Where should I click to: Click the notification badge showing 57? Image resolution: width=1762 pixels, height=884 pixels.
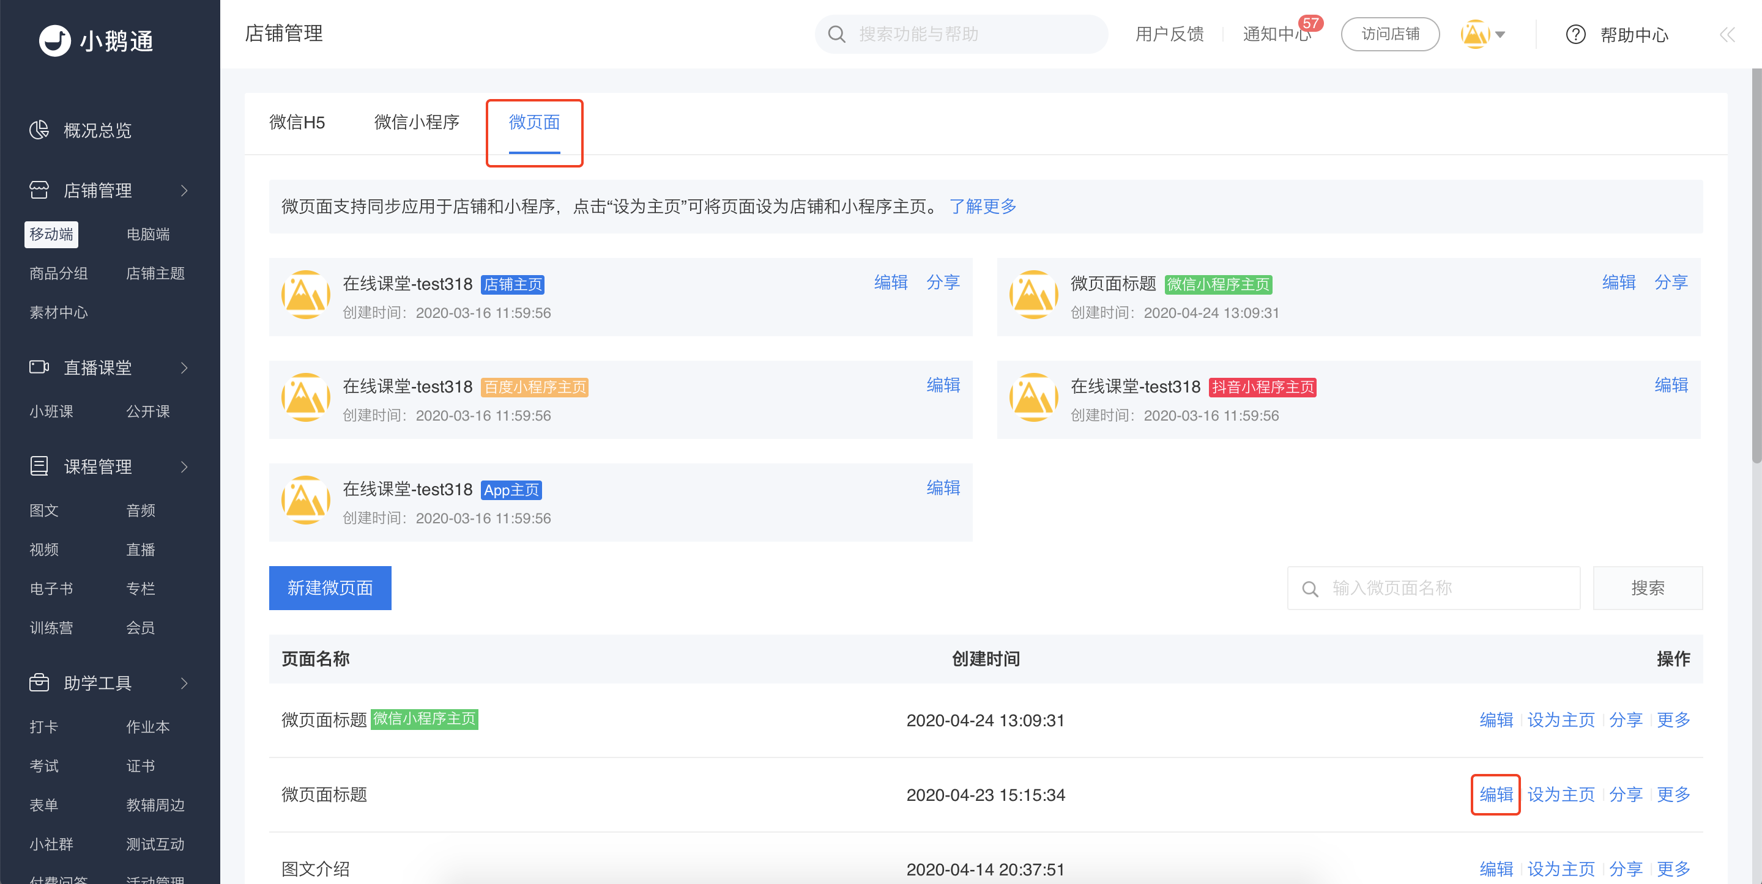pos(1310,23)
